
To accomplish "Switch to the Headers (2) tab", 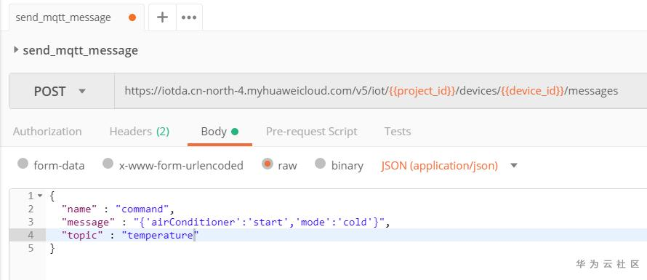I will point(140,132).
